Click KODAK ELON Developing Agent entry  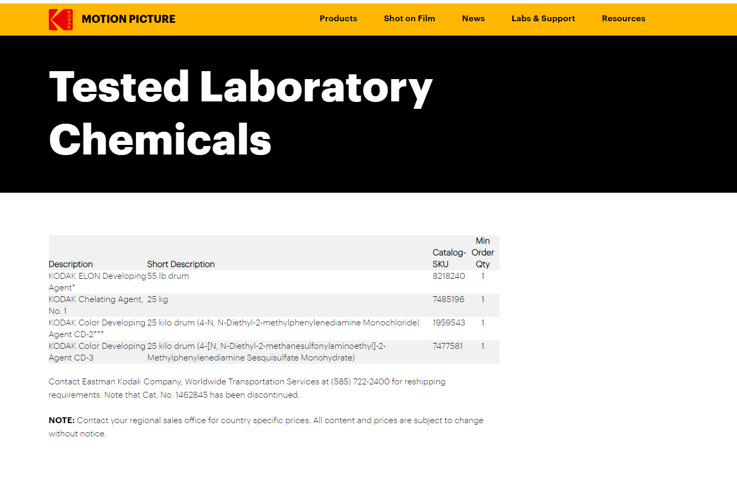pos(97,276)
